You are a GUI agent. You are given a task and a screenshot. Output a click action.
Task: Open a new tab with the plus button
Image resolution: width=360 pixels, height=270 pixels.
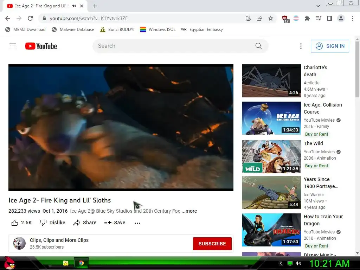tap(95, 6)
